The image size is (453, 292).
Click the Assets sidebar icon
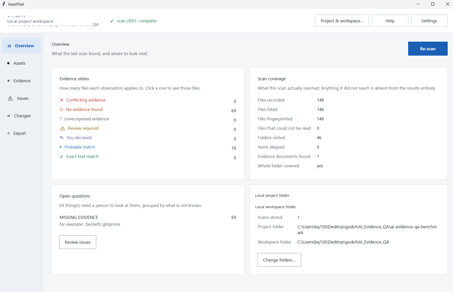click(x=8, y=63)
